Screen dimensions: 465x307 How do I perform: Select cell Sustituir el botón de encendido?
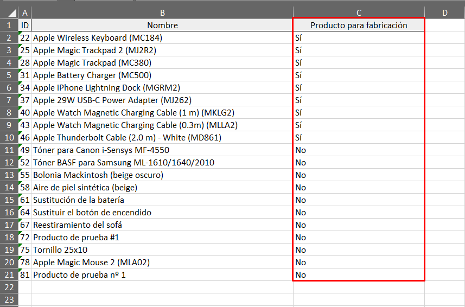point(162,212)
